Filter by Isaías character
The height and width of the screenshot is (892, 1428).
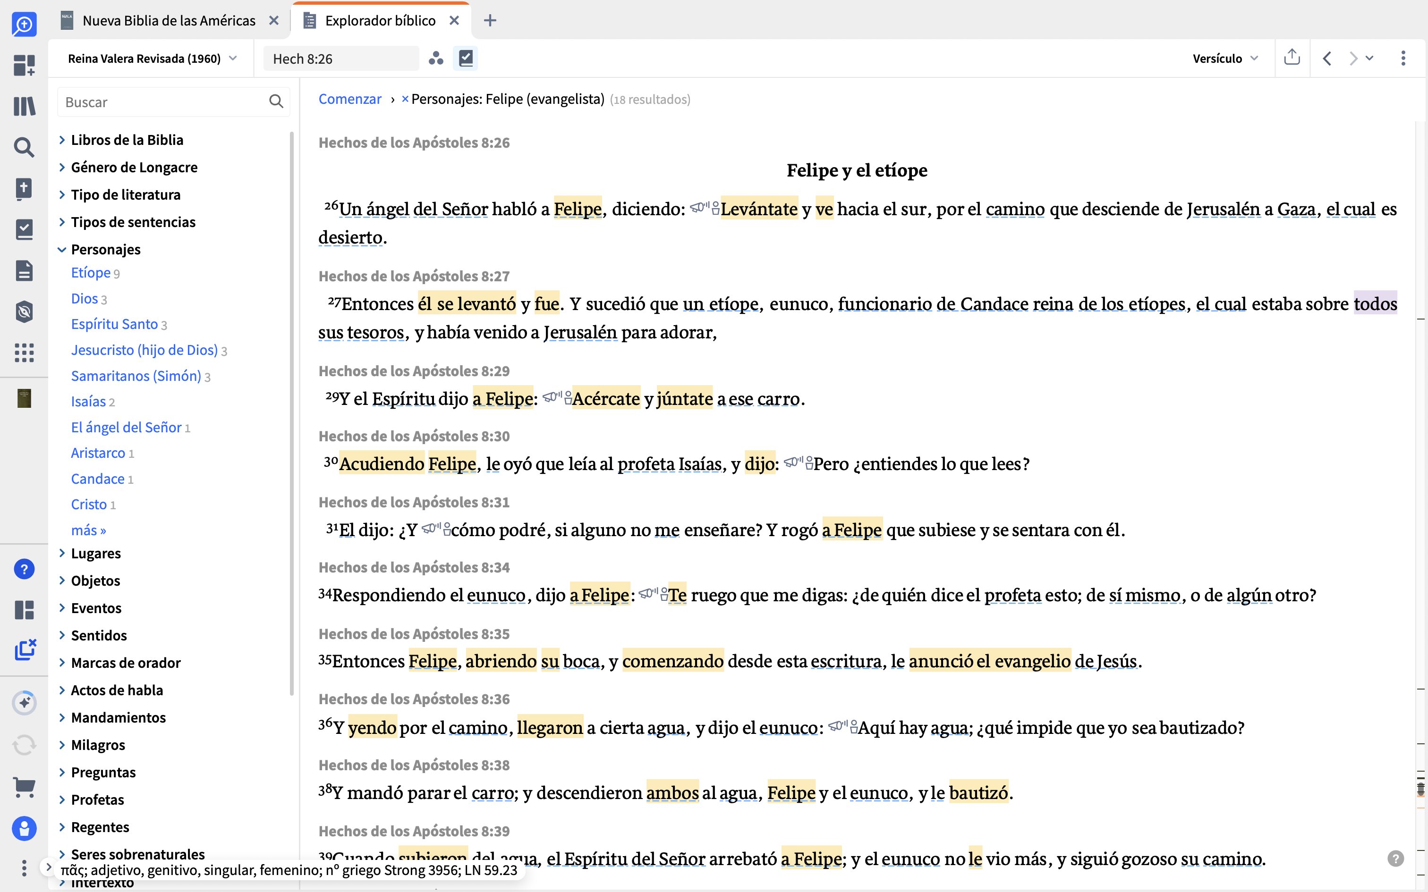coord(88,401)
